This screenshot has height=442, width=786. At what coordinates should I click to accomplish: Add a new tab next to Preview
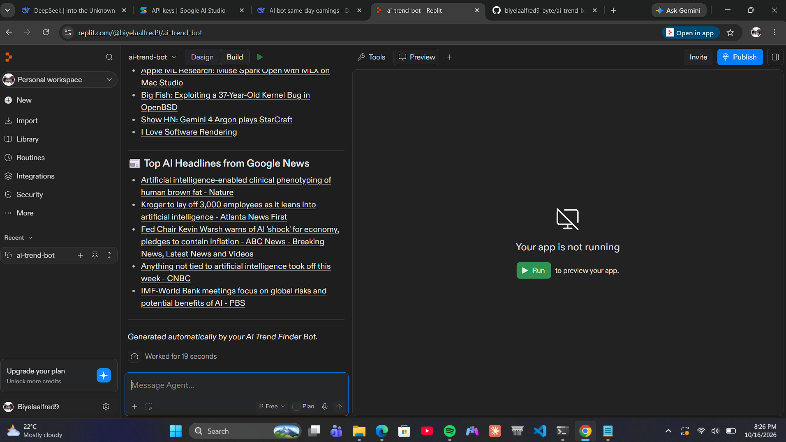[450, 57]
